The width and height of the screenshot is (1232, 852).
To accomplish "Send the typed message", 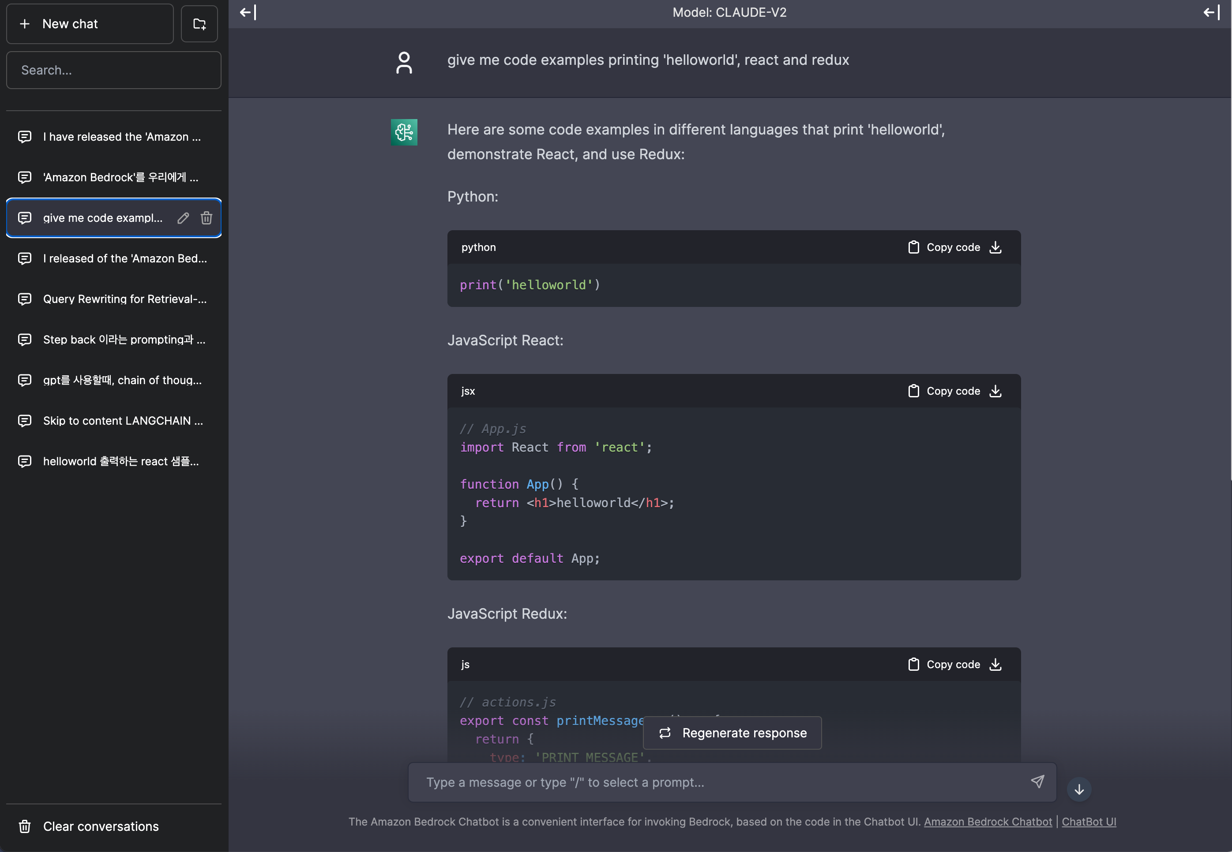I will click(1037, 781).
